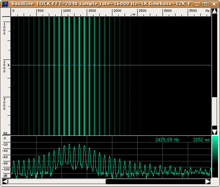Click the vertical scrollbar up arrow
The height and width of the screenshot is (187, 220).
[214, 11]
